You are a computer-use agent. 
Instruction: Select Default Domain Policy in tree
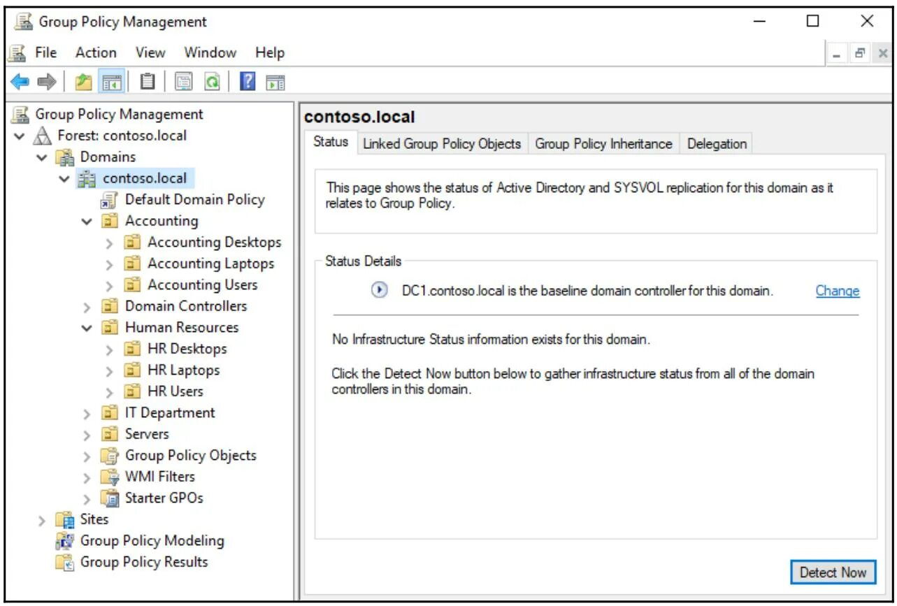tap(195, 200)
